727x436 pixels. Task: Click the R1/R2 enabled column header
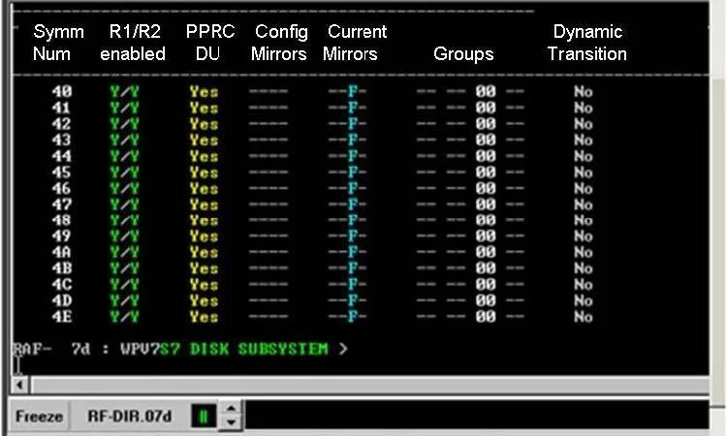[x=133, y=43]
